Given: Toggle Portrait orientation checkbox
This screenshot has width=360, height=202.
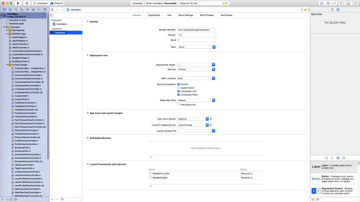Looking at the screenshot, I should (178, 84).
